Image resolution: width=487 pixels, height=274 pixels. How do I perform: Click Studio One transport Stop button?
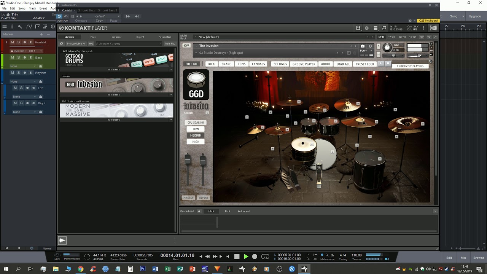(237, 256)
